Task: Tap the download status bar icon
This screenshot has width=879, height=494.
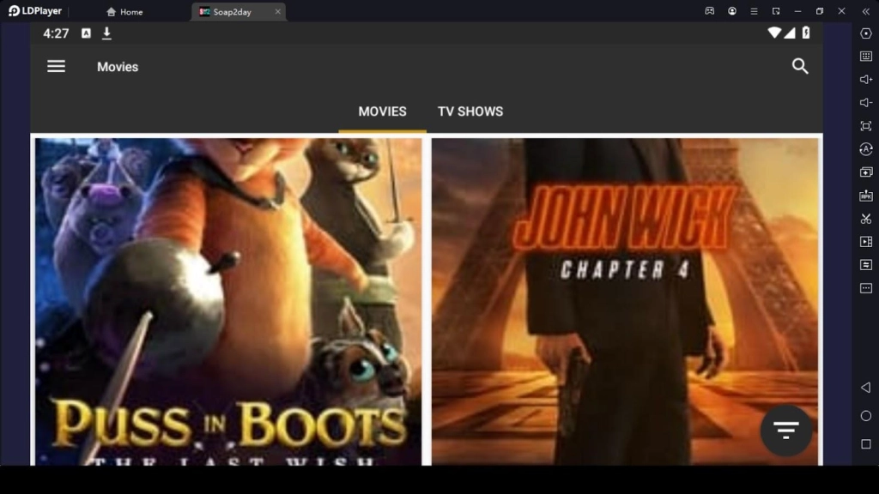Action: (106, 33)
